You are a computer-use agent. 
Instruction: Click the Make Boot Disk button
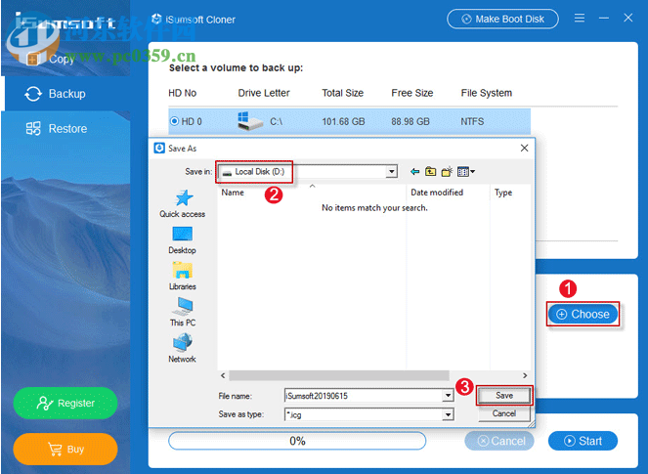[x=502, y=19]
